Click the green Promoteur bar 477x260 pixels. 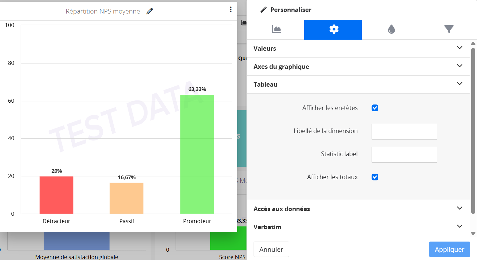(197, 154)
